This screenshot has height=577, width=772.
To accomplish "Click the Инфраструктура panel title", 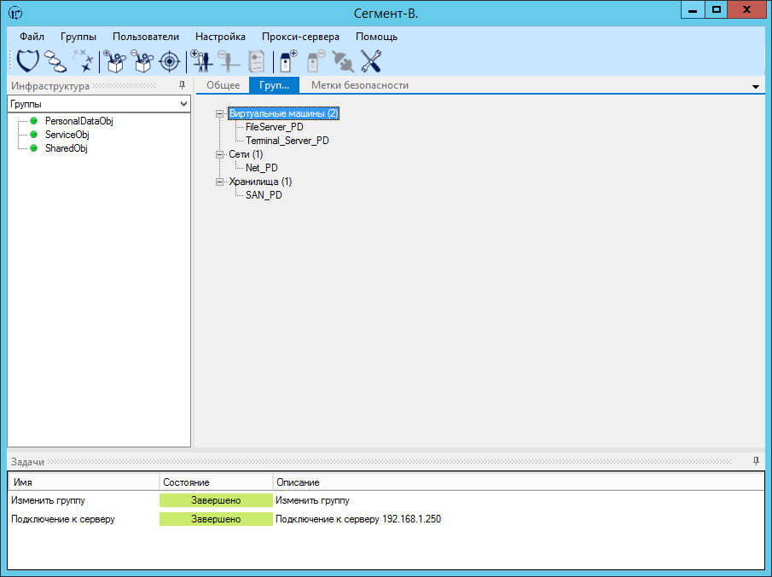I will click(50, 85).
